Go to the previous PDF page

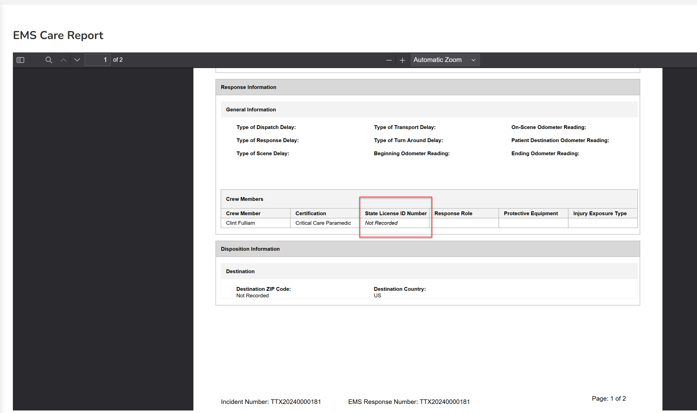pos(64,60)
